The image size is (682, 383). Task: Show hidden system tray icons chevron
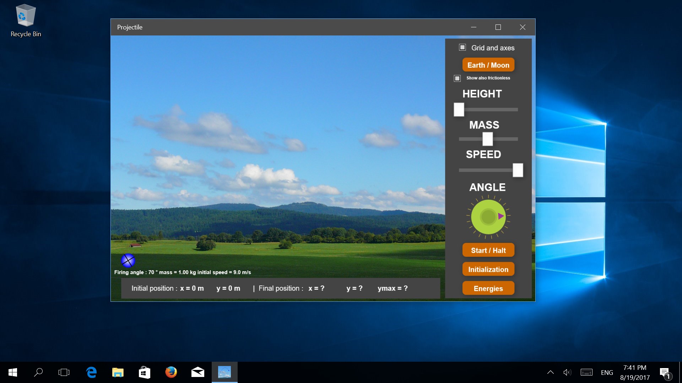point(550,372)
